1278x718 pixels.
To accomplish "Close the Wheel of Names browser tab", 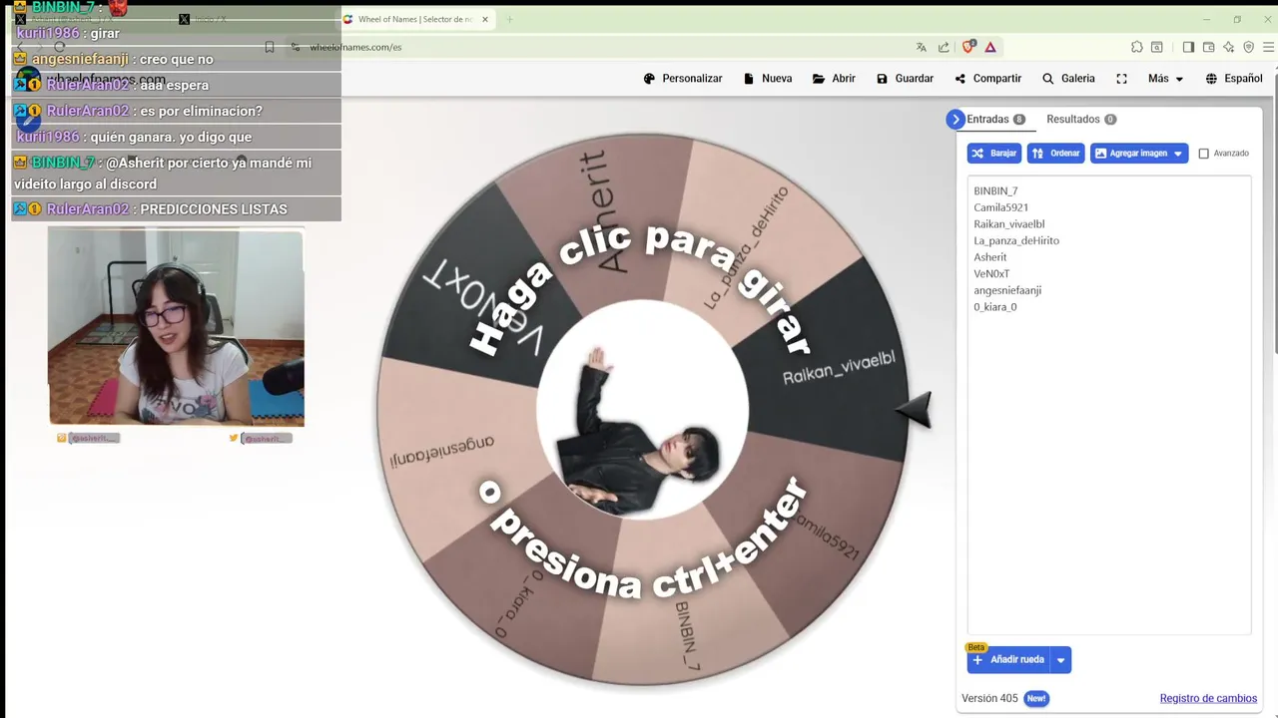I will tap(485, 19).
